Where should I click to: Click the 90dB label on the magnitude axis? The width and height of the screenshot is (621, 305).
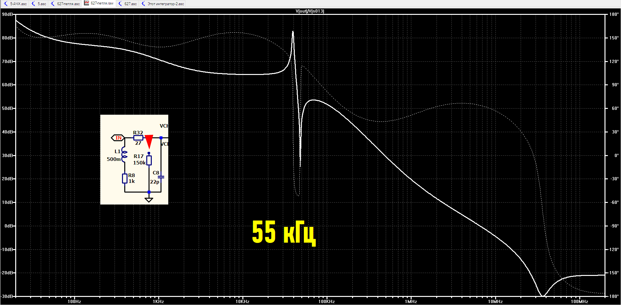pos(7,15)
